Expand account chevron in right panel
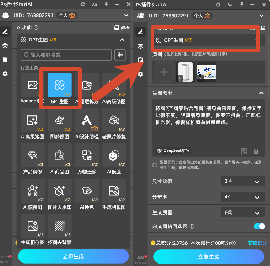Image resolution: width=270 pixels, height=266 pixels. (x=261, y=16)
